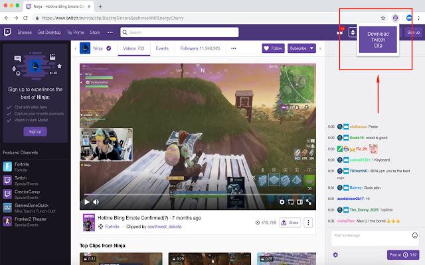425x265 pixels.
Task: Mute the video volume
Action: pyautogui.click(x=96, y=202)
